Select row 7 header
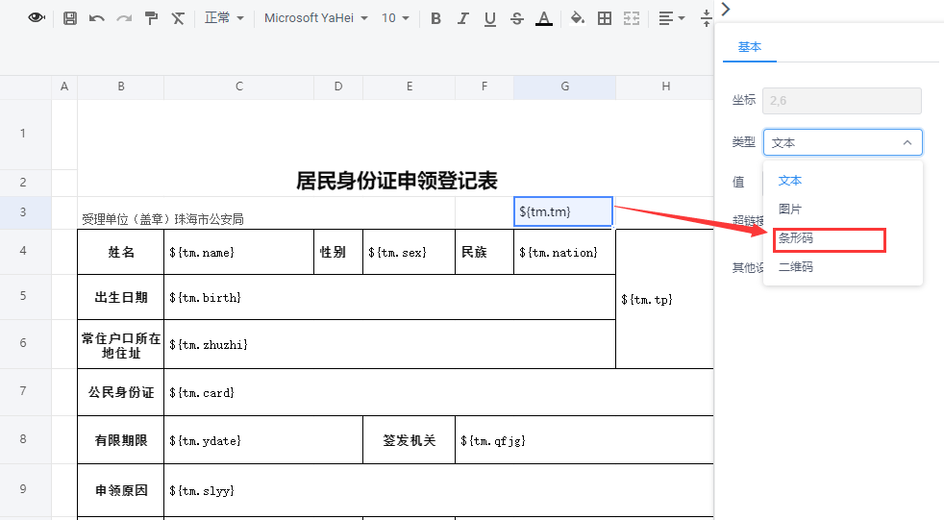944x520 pixels. point(23,391)
